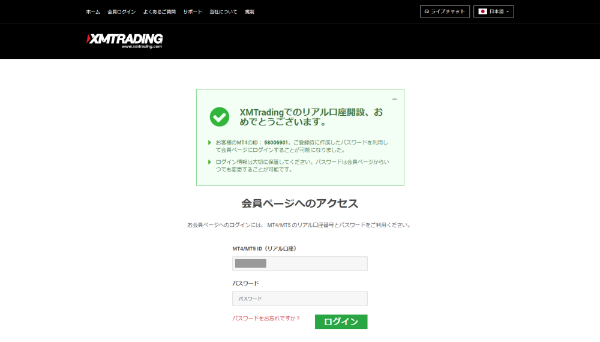Collapse the success message with minus icon
The width and height of the screenshot is (600, 342).
point(395,99)
